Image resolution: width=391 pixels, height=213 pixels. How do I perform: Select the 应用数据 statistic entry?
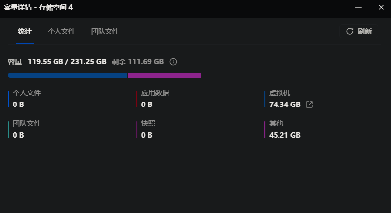click(x=155, y=99)
